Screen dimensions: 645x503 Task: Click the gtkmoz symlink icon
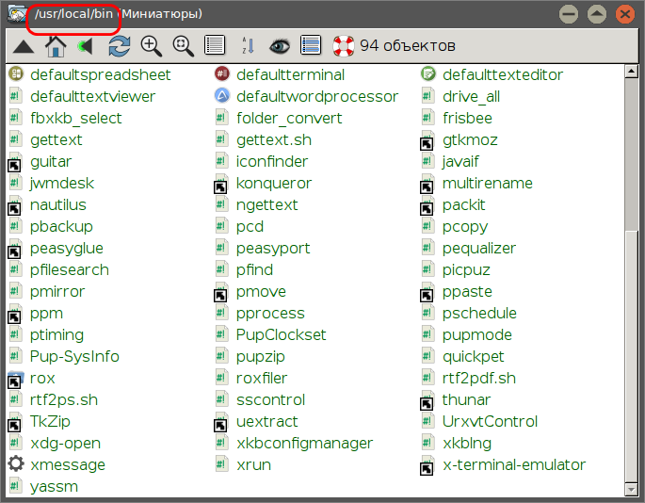tap(427, 140)
